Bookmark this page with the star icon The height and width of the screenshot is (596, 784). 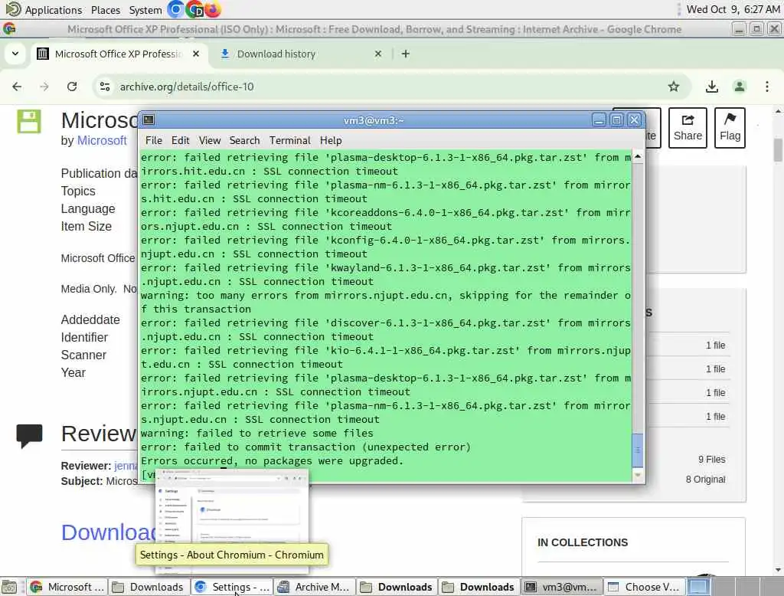tap(674, 87)
